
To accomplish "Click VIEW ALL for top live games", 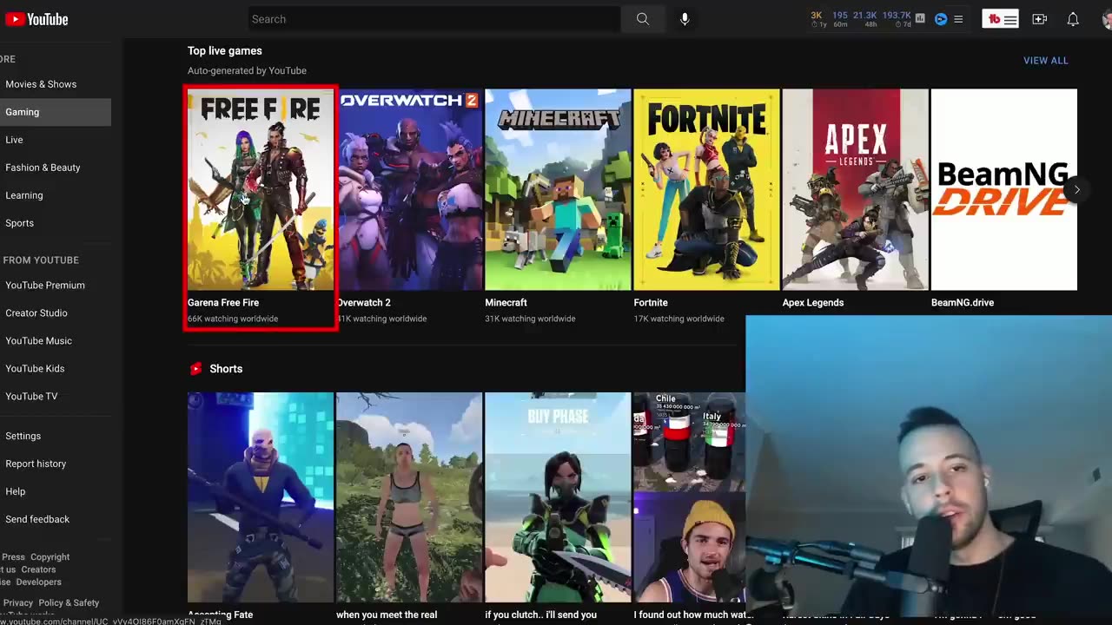I will 1046,61.
